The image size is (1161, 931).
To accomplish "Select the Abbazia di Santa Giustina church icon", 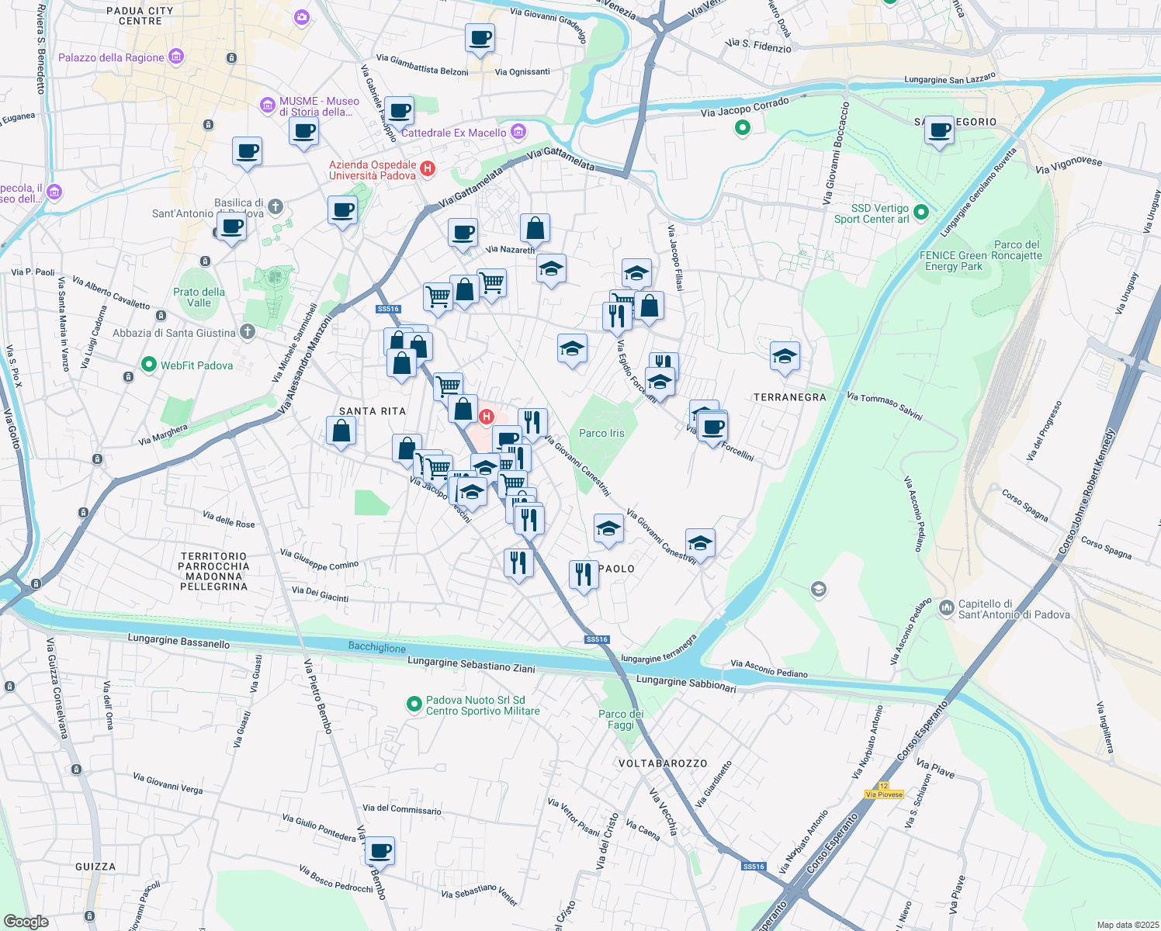I will (248, 332).
